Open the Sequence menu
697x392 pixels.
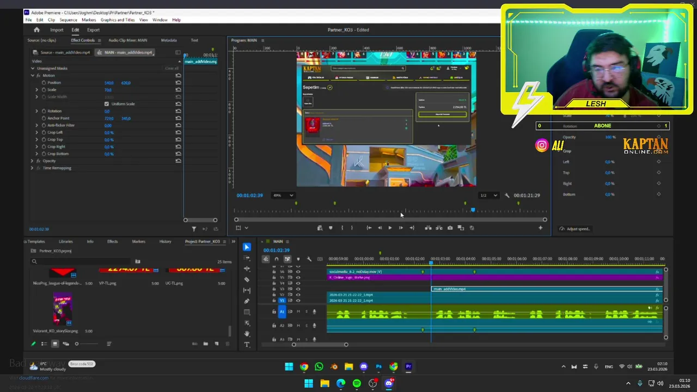click(68, 20)
